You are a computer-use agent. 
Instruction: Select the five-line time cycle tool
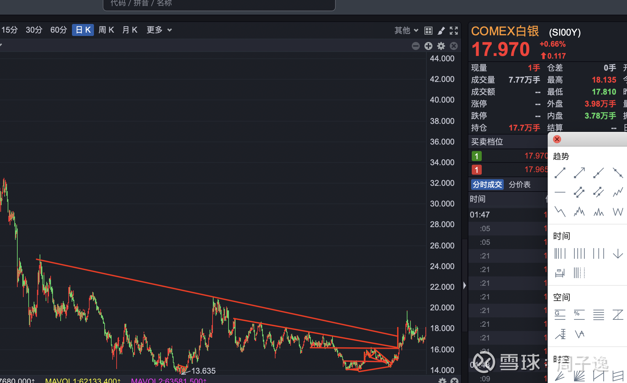tap(560, 253)
